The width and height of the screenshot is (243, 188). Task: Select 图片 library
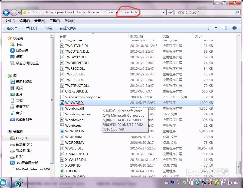tap(19, 94)
